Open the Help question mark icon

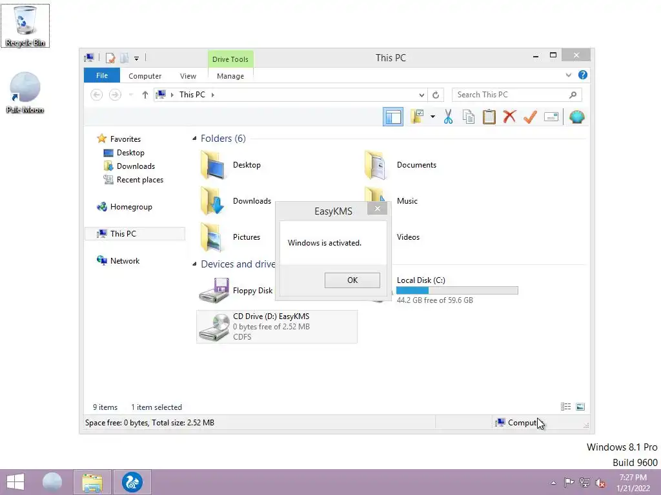pyautogui.click(x=583, y=75)
